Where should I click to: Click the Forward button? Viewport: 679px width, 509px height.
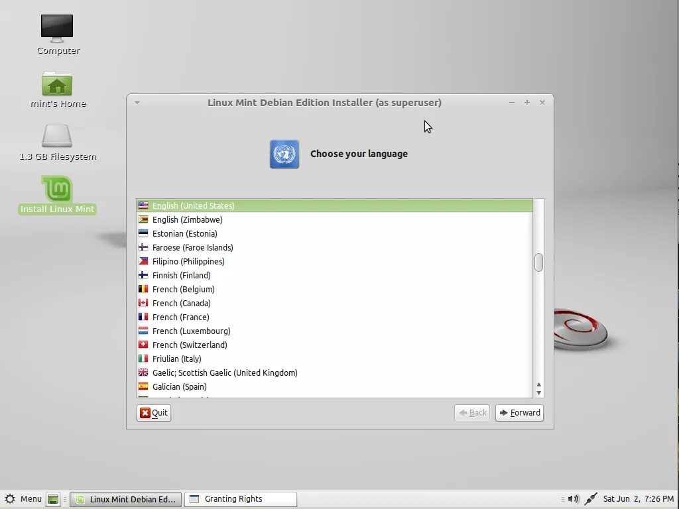click(519, 413)
